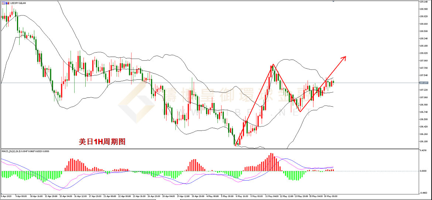Click the 109.140 price axis label
This screenshot has height=200, width=432.
pyautogui.click(x=424, y=2)
